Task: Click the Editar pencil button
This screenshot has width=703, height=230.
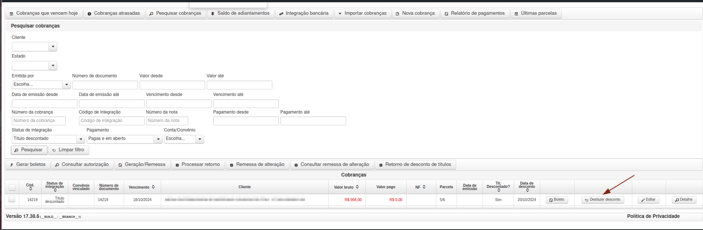Action: tap(648, 200)
